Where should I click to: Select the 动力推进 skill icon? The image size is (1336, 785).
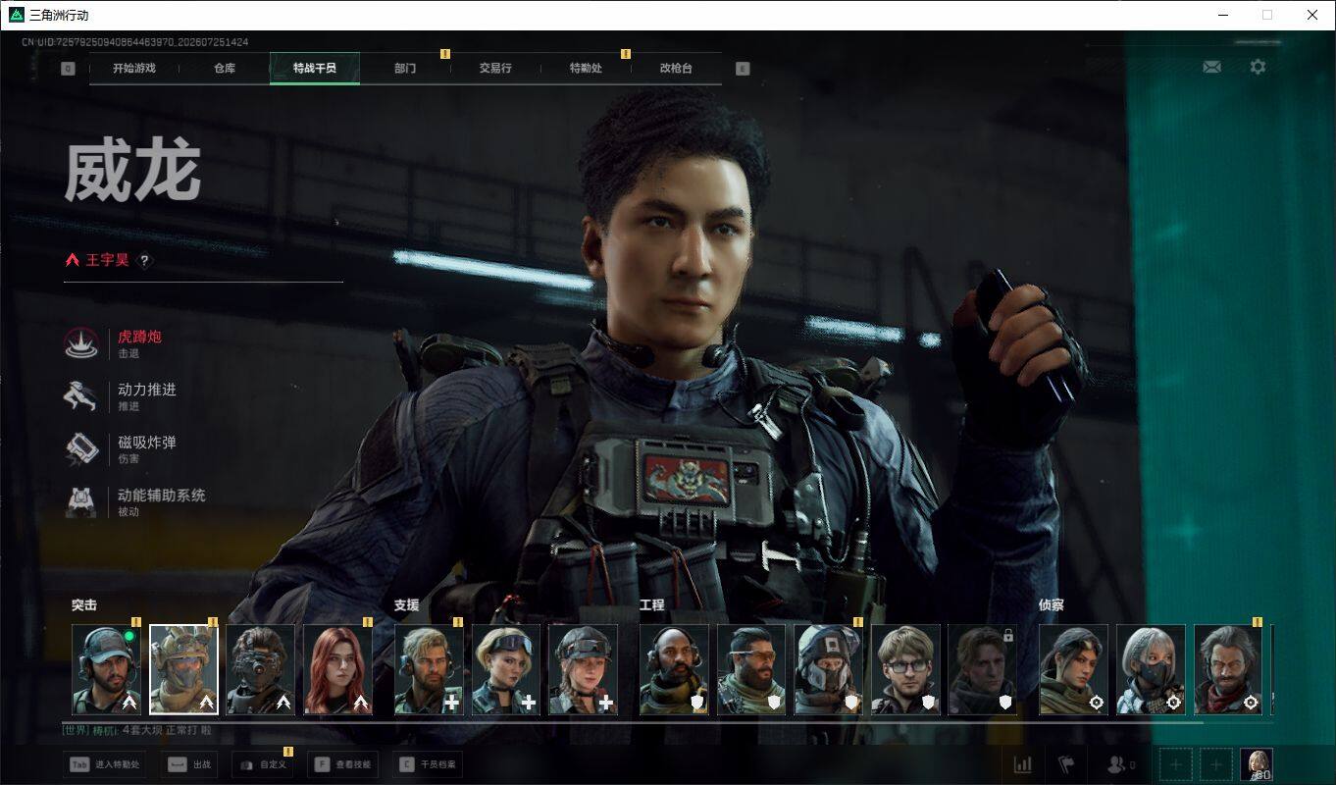(80, 395)
